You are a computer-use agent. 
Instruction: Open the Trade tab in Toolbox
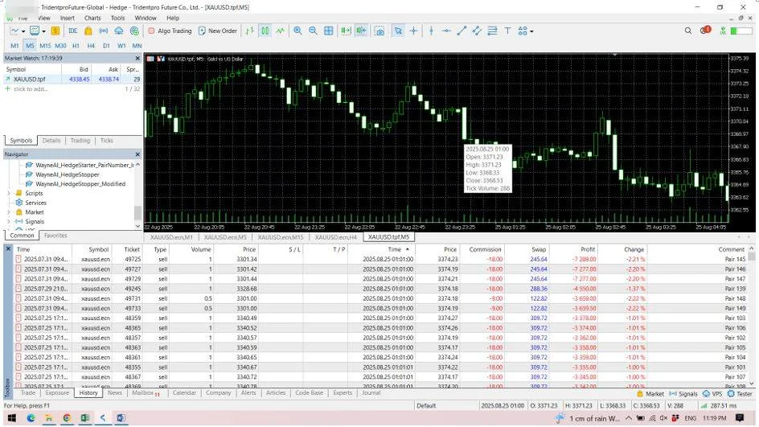tap(28, 392)
